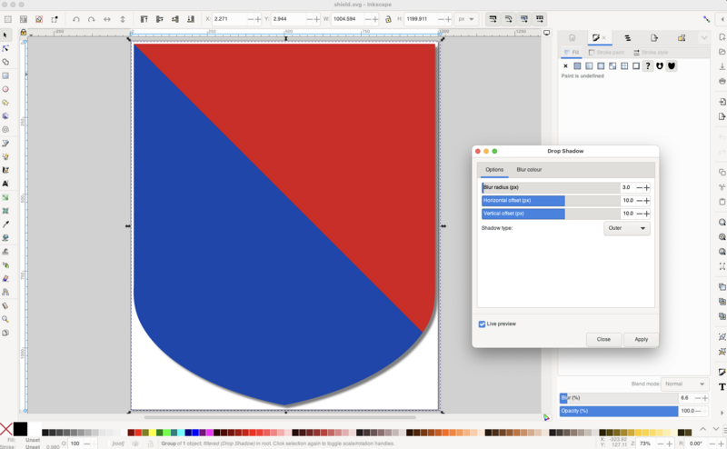Viewport: 727px width, 449px height.
Task: Select the Rectangle tool
Action: click(x=5, y=75)
